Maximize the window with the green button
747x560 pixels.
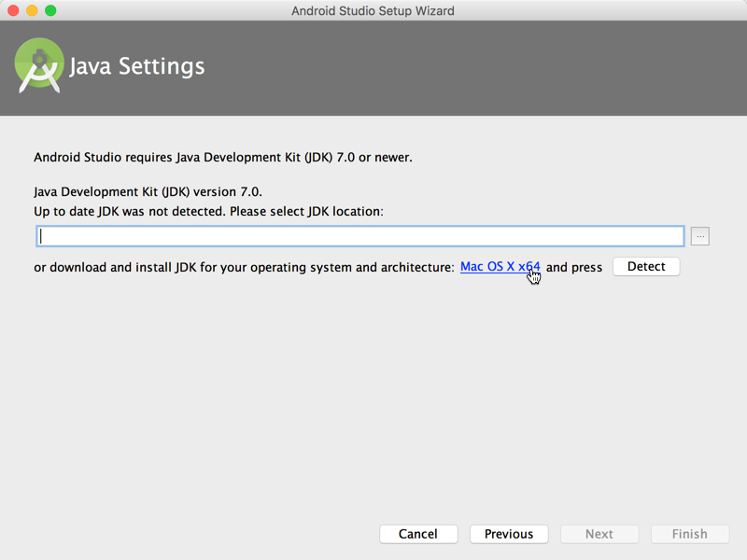tap(50, 11)
